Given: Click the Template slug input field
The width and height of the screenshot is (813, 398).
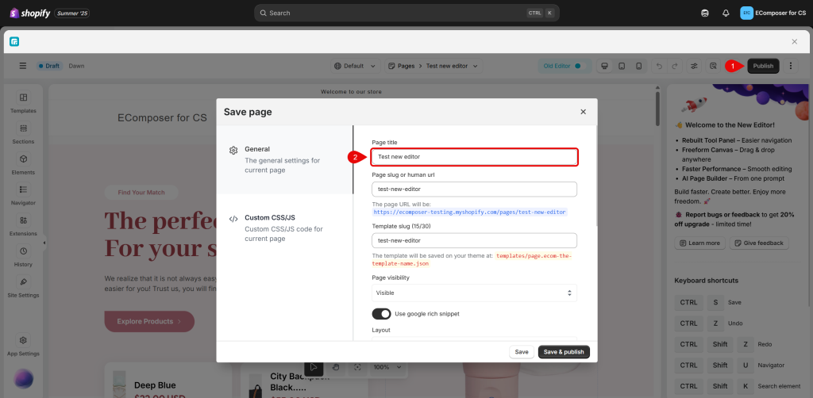Looking at the screenshot, I should tap(475, 241).
